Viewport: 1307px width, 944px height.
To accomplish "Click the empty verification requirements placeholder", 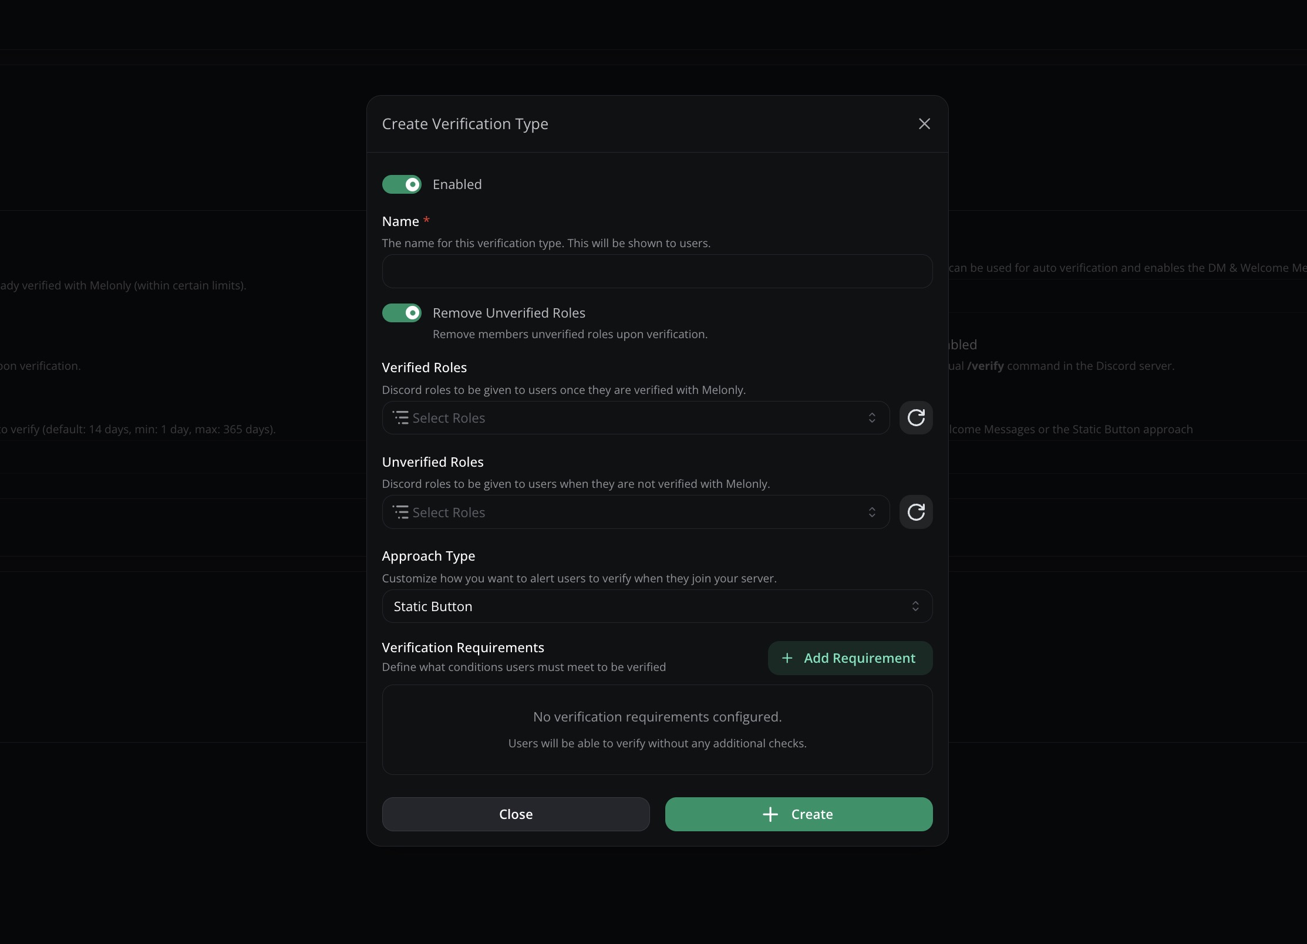I will coord(656,730).
